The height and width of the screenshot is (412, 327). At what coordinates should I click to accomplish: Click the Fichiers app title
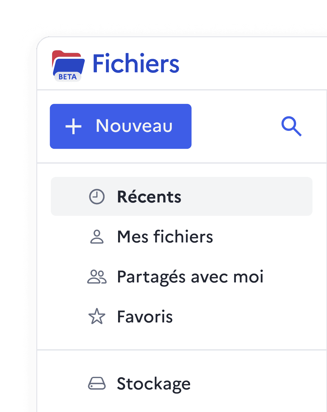(136, 64)
